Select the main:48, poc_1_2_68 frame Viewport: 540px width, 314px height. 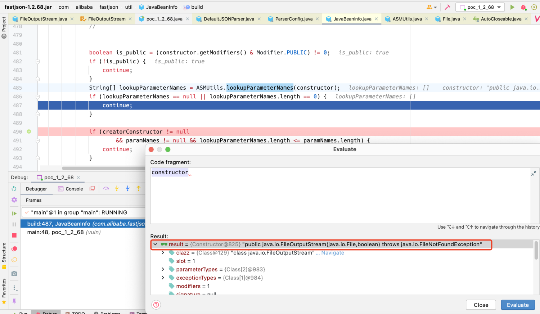83,232
